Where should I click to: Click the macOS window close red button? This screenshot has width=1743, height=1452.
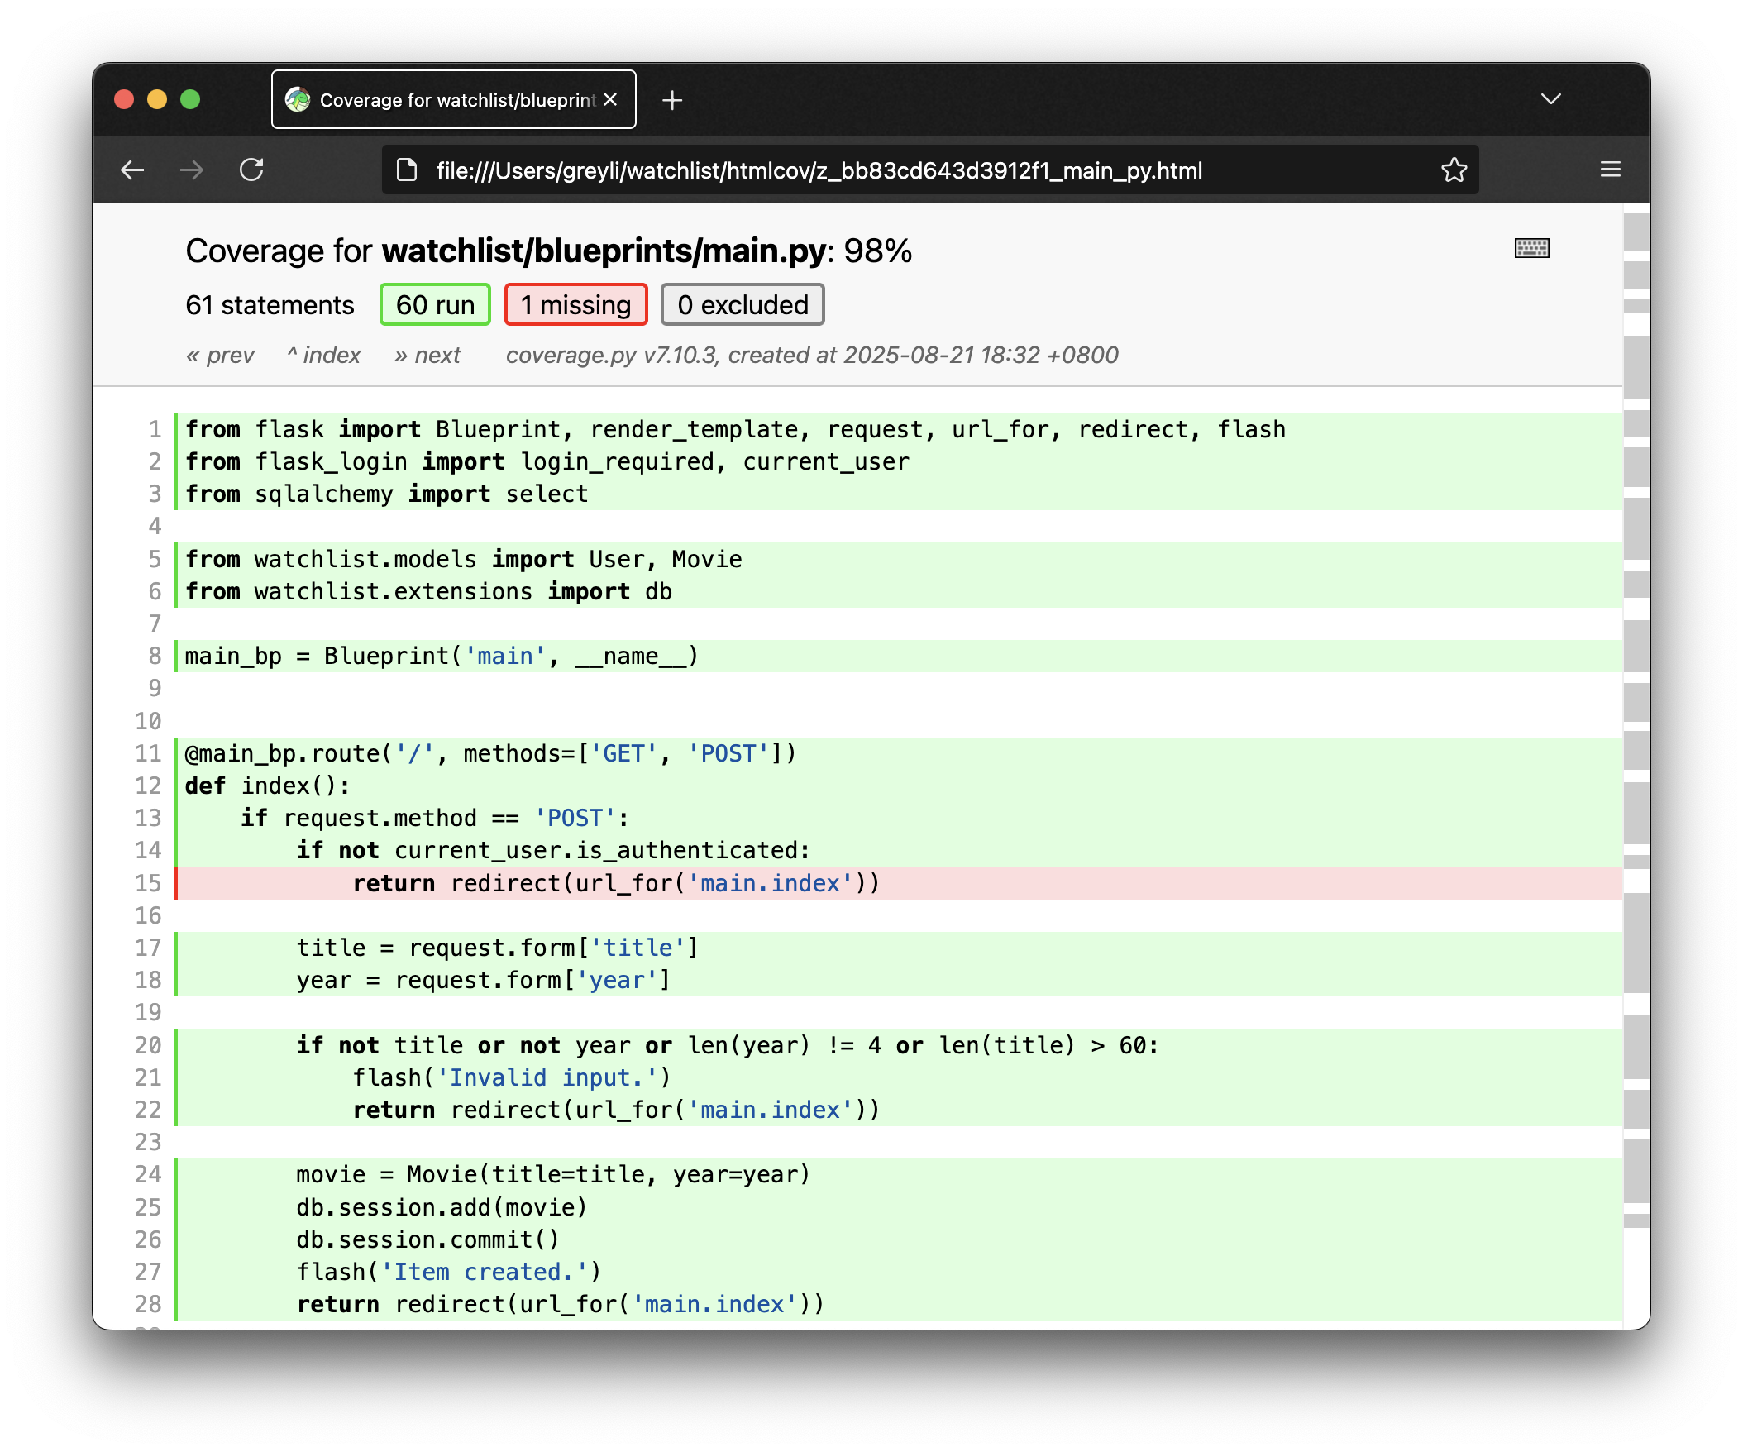click(x=125, y=99)
